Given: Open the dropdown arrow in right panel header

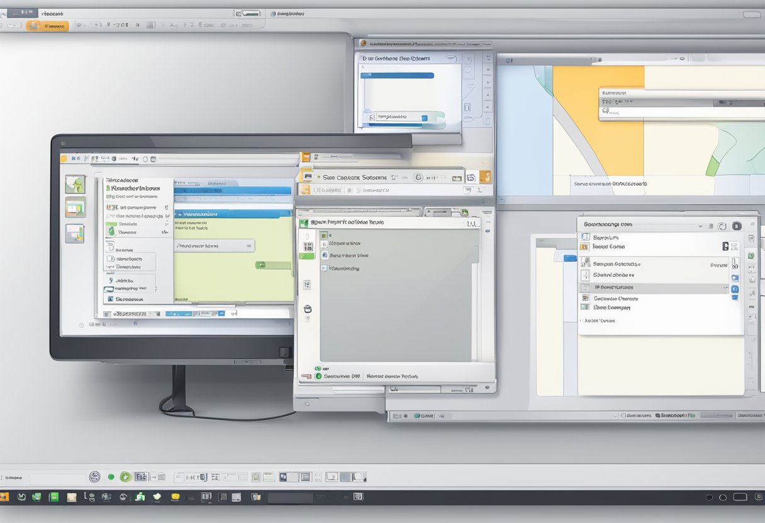Looking at the screenshot, I should pyautogui.click(x=700, y=226).
